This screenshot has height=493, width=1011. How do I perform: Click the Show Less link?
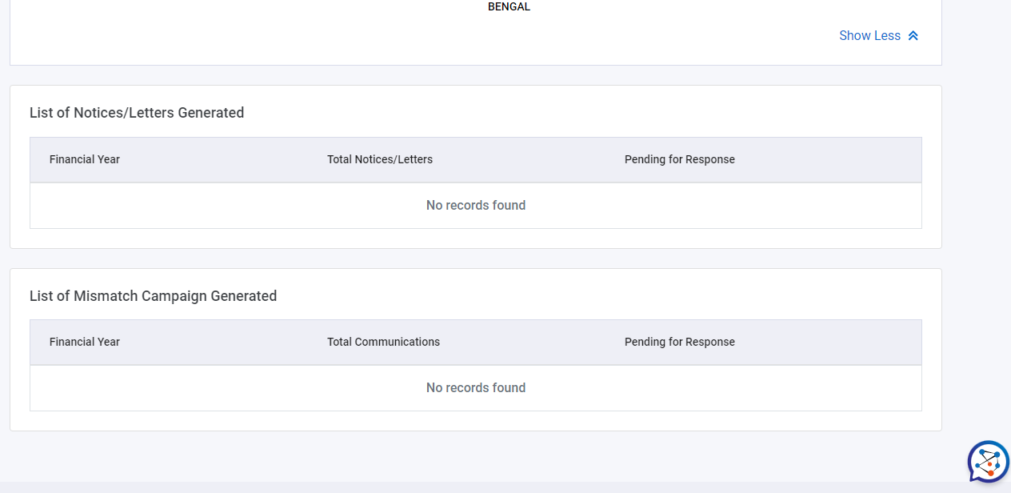click(x=869, y=36)
